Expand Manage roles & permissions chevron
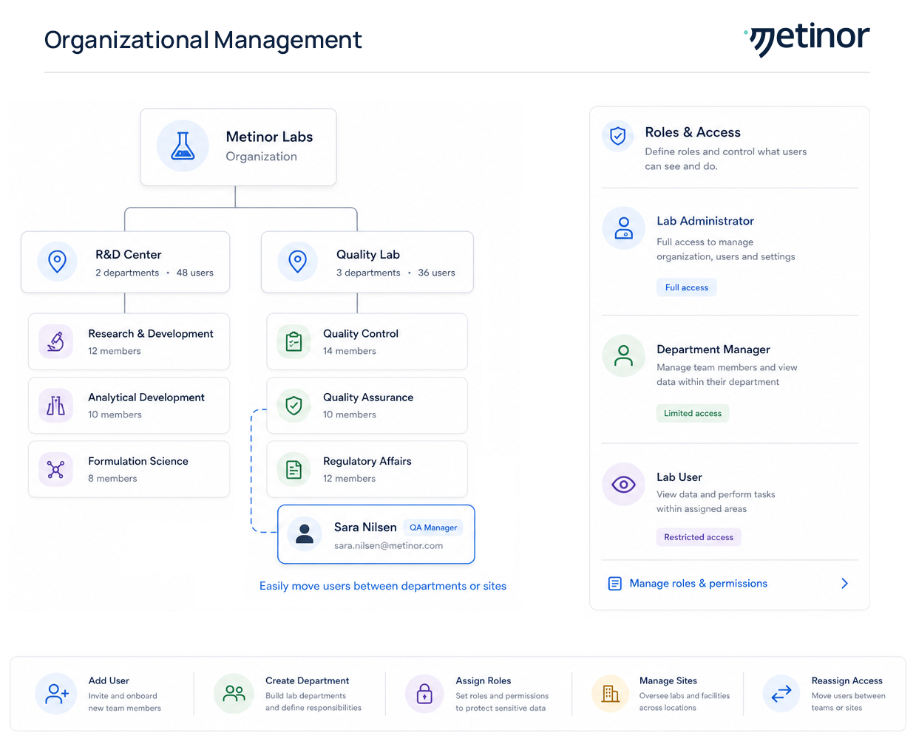The height and width of the screenshot is (744, 916). (x=845, y=584)
